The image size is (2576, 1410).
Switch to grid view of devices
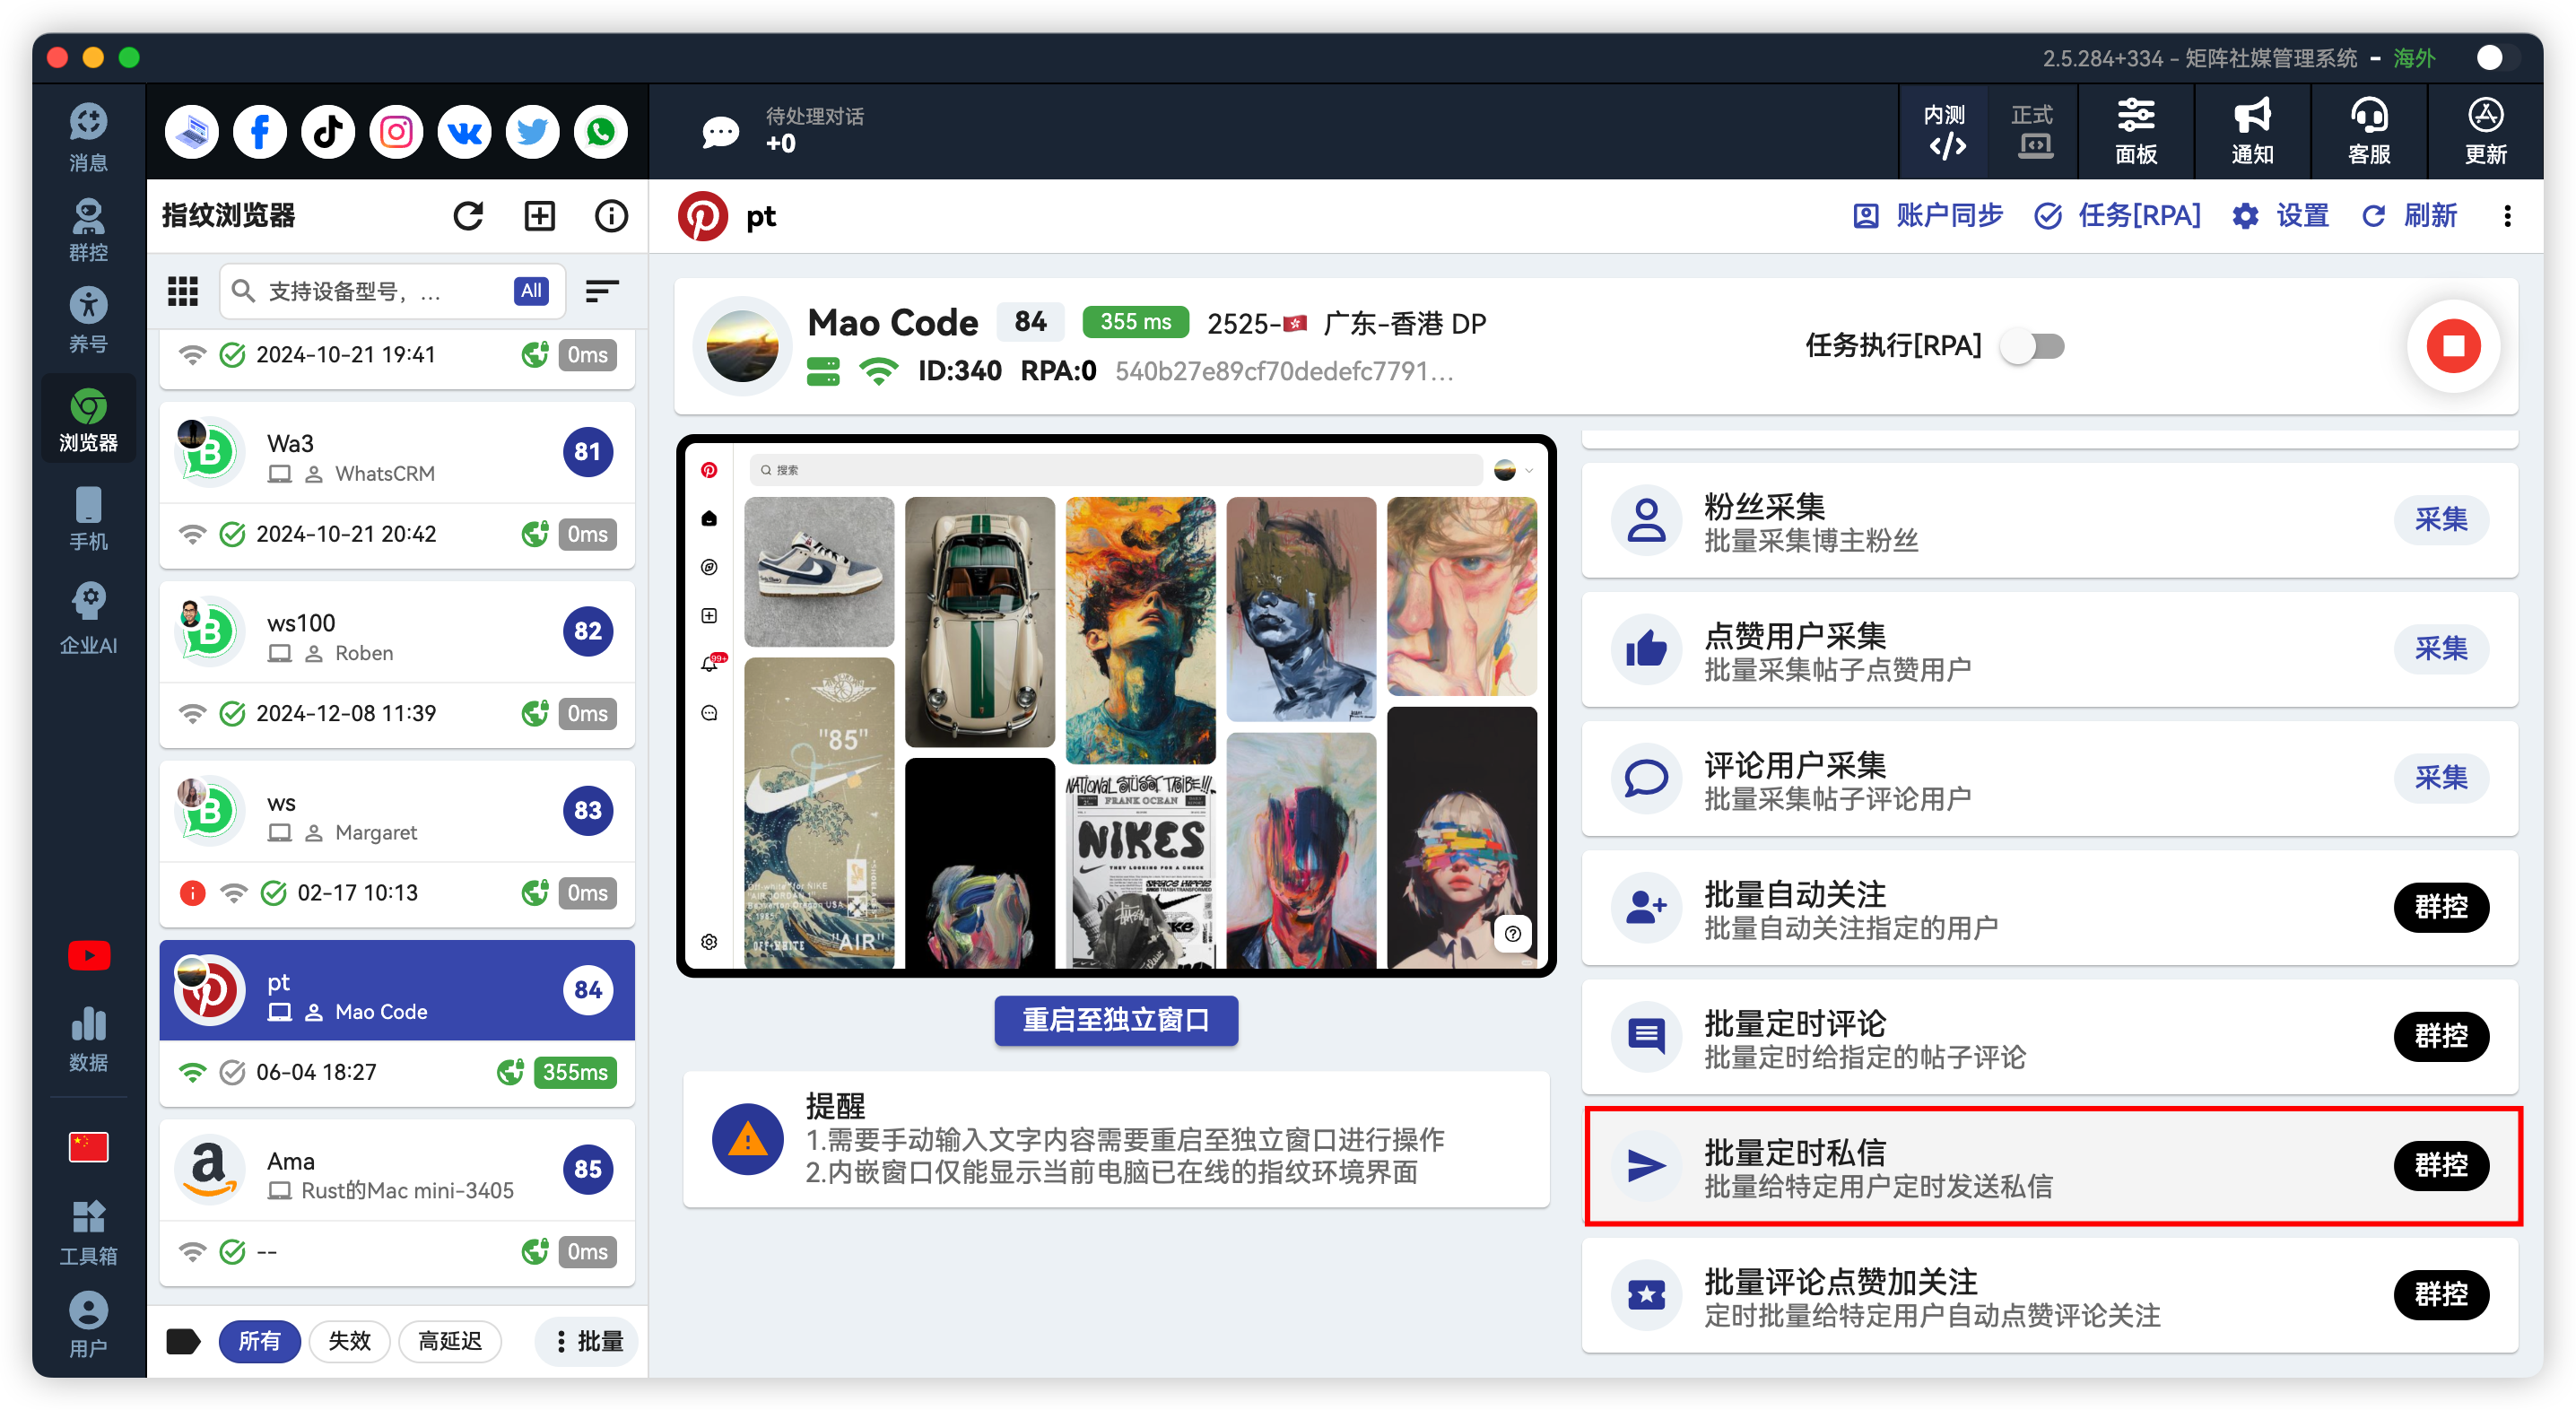coord(183,291)
